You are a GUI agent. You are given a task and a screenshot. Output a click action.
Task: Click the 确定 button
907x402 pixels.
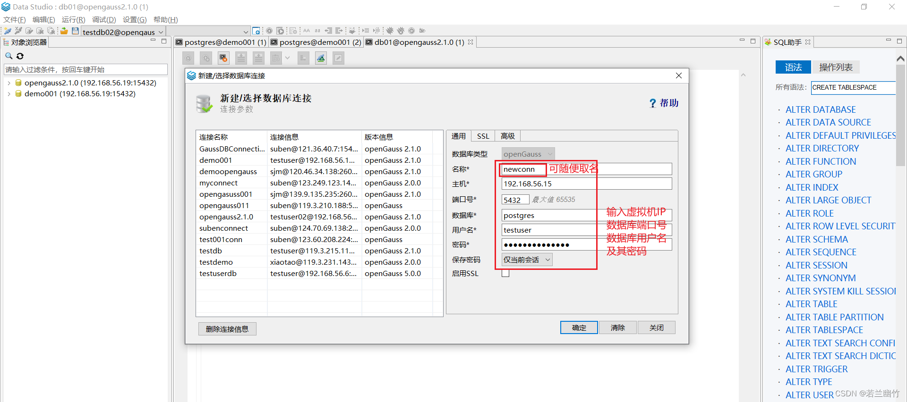pos(579,327)
